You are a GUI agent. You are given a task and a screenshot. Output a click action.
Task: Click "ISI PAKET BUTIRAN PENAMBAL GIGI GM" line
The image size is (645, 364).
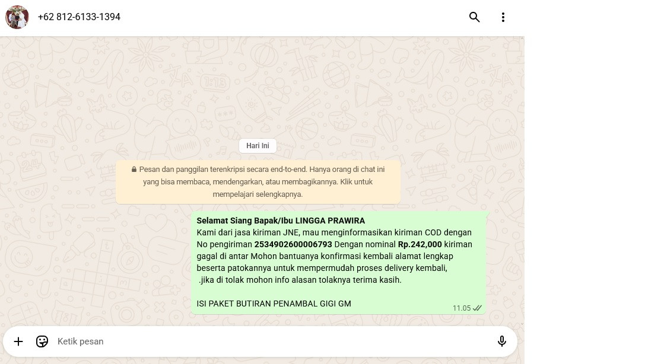coord(274,304)
